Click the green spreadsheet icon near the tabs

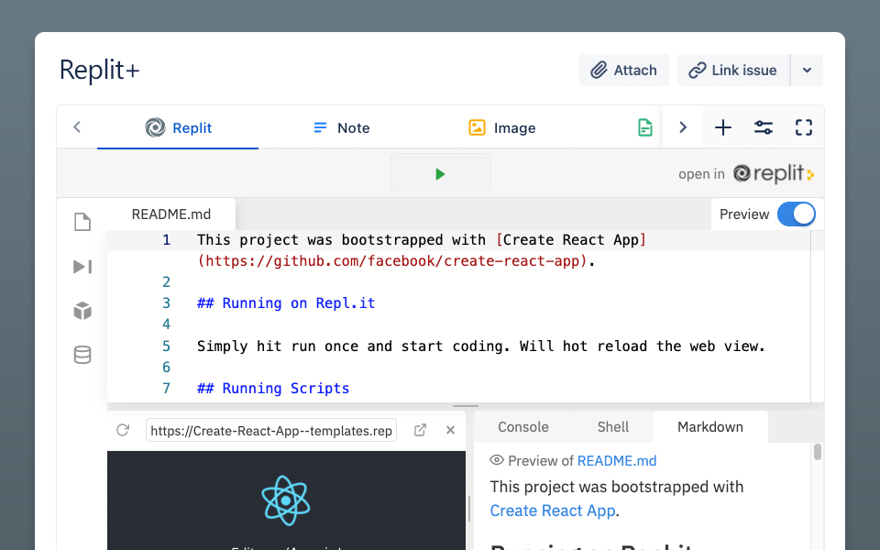click(x=644, y=127)
